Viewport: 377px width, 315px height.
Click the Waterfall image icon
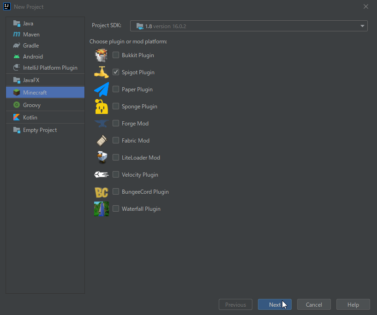[x=101, y=209]
